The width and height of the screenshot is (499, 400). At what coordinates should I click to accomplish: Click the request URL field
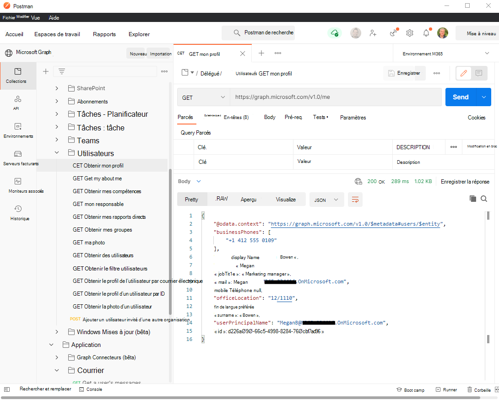point(336,97)
